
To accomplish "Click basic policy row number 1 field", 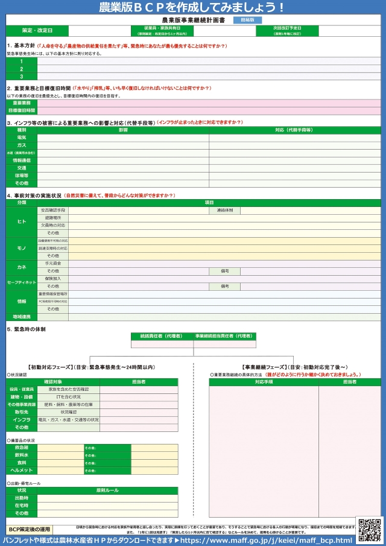I will coord(209,62).
